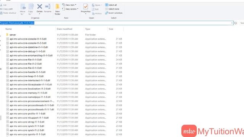Select api-ms-win-core-namedpipe-l1-1-0.dll
This screenshot has width=244, height=137.
tap(30, 97)
